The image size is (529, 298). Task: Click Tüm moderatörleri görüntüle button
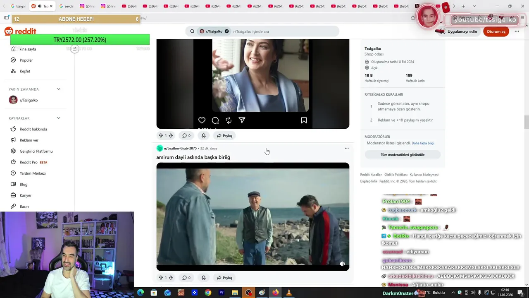point(403,155)
